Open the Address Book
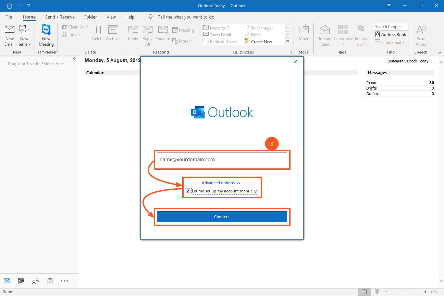Image resolution: width=444 pixels, height=296 pixels. pos(391,35)
